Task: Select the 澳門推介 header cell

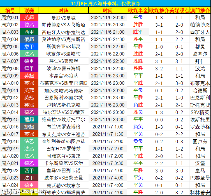Action: 200,10
